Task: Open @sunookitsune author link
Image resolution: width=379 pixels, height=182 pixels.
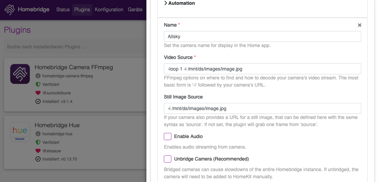Action: click(56, 93)
